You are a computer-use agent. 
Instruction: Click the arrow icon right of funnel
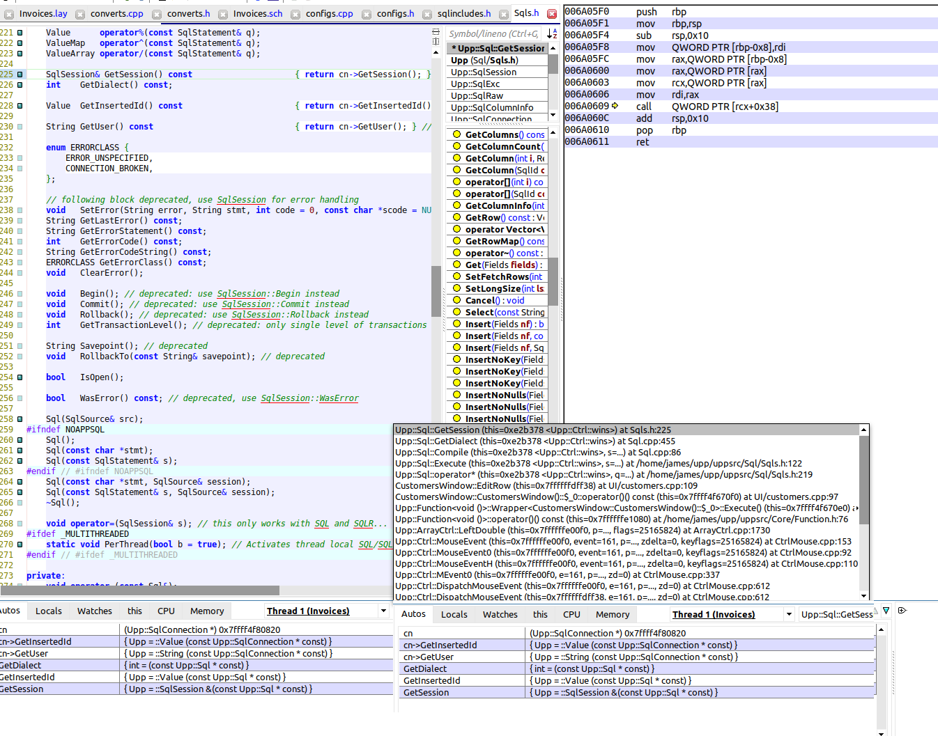(x=902, y=611)
